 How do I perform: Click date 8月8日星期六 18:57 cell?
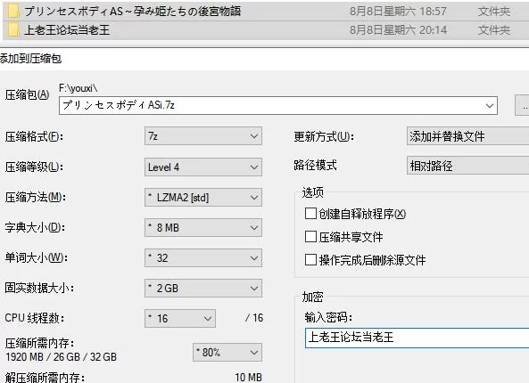point(398,12)
